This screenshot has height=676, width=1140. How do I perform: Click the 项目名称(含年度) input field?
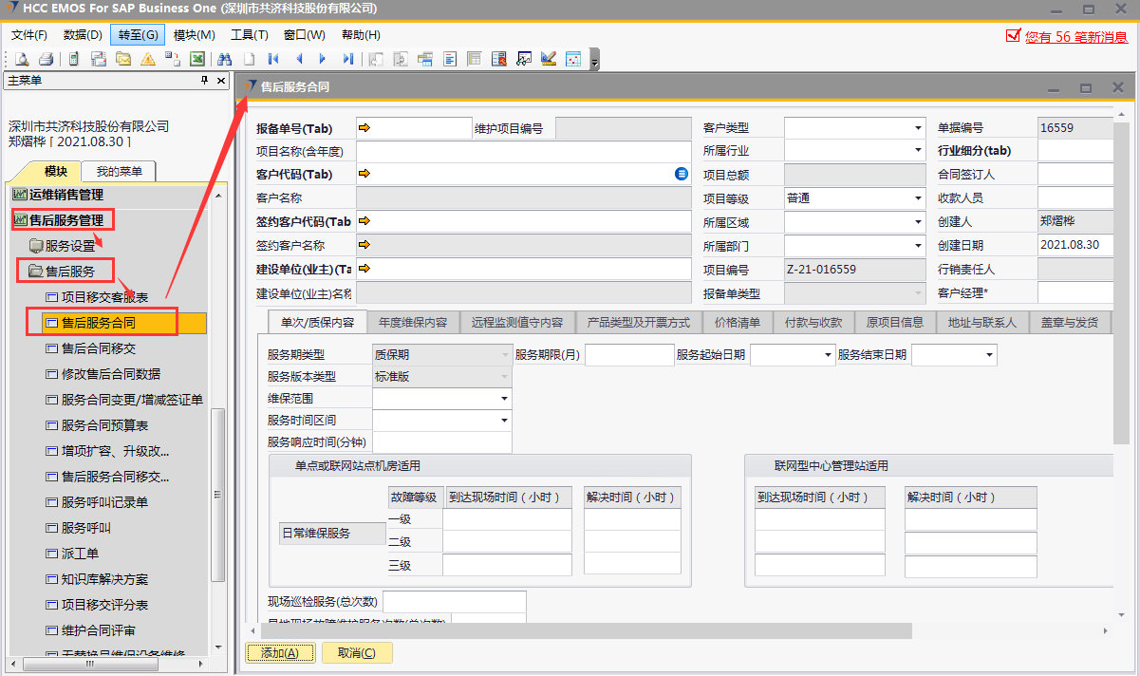click(522, 151)
